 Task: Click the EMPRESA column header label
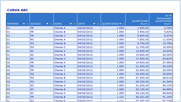[x=13, y=24]
